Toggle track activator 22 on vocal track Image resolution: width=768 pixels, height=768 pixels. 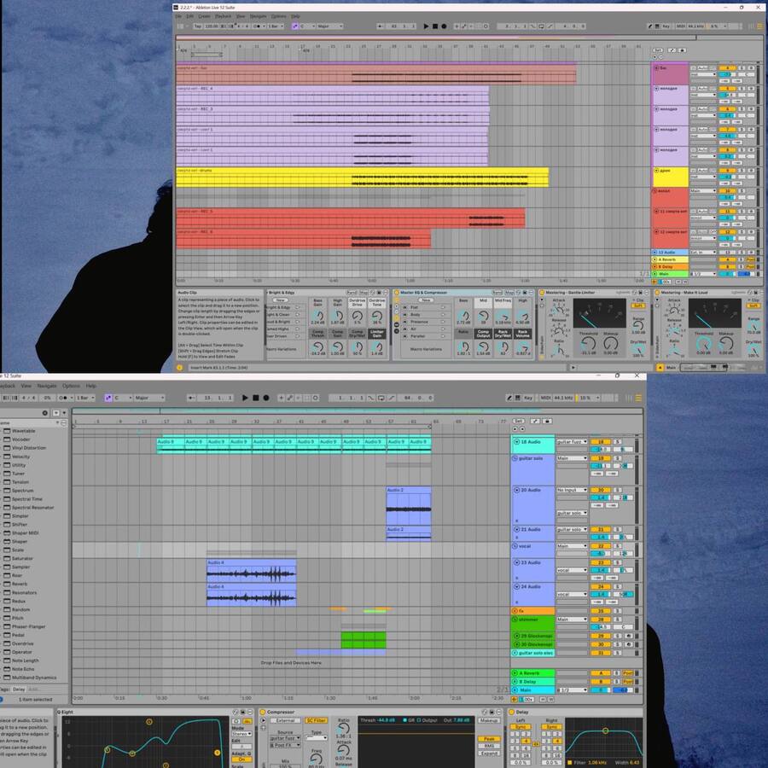(x=601, y=546)
